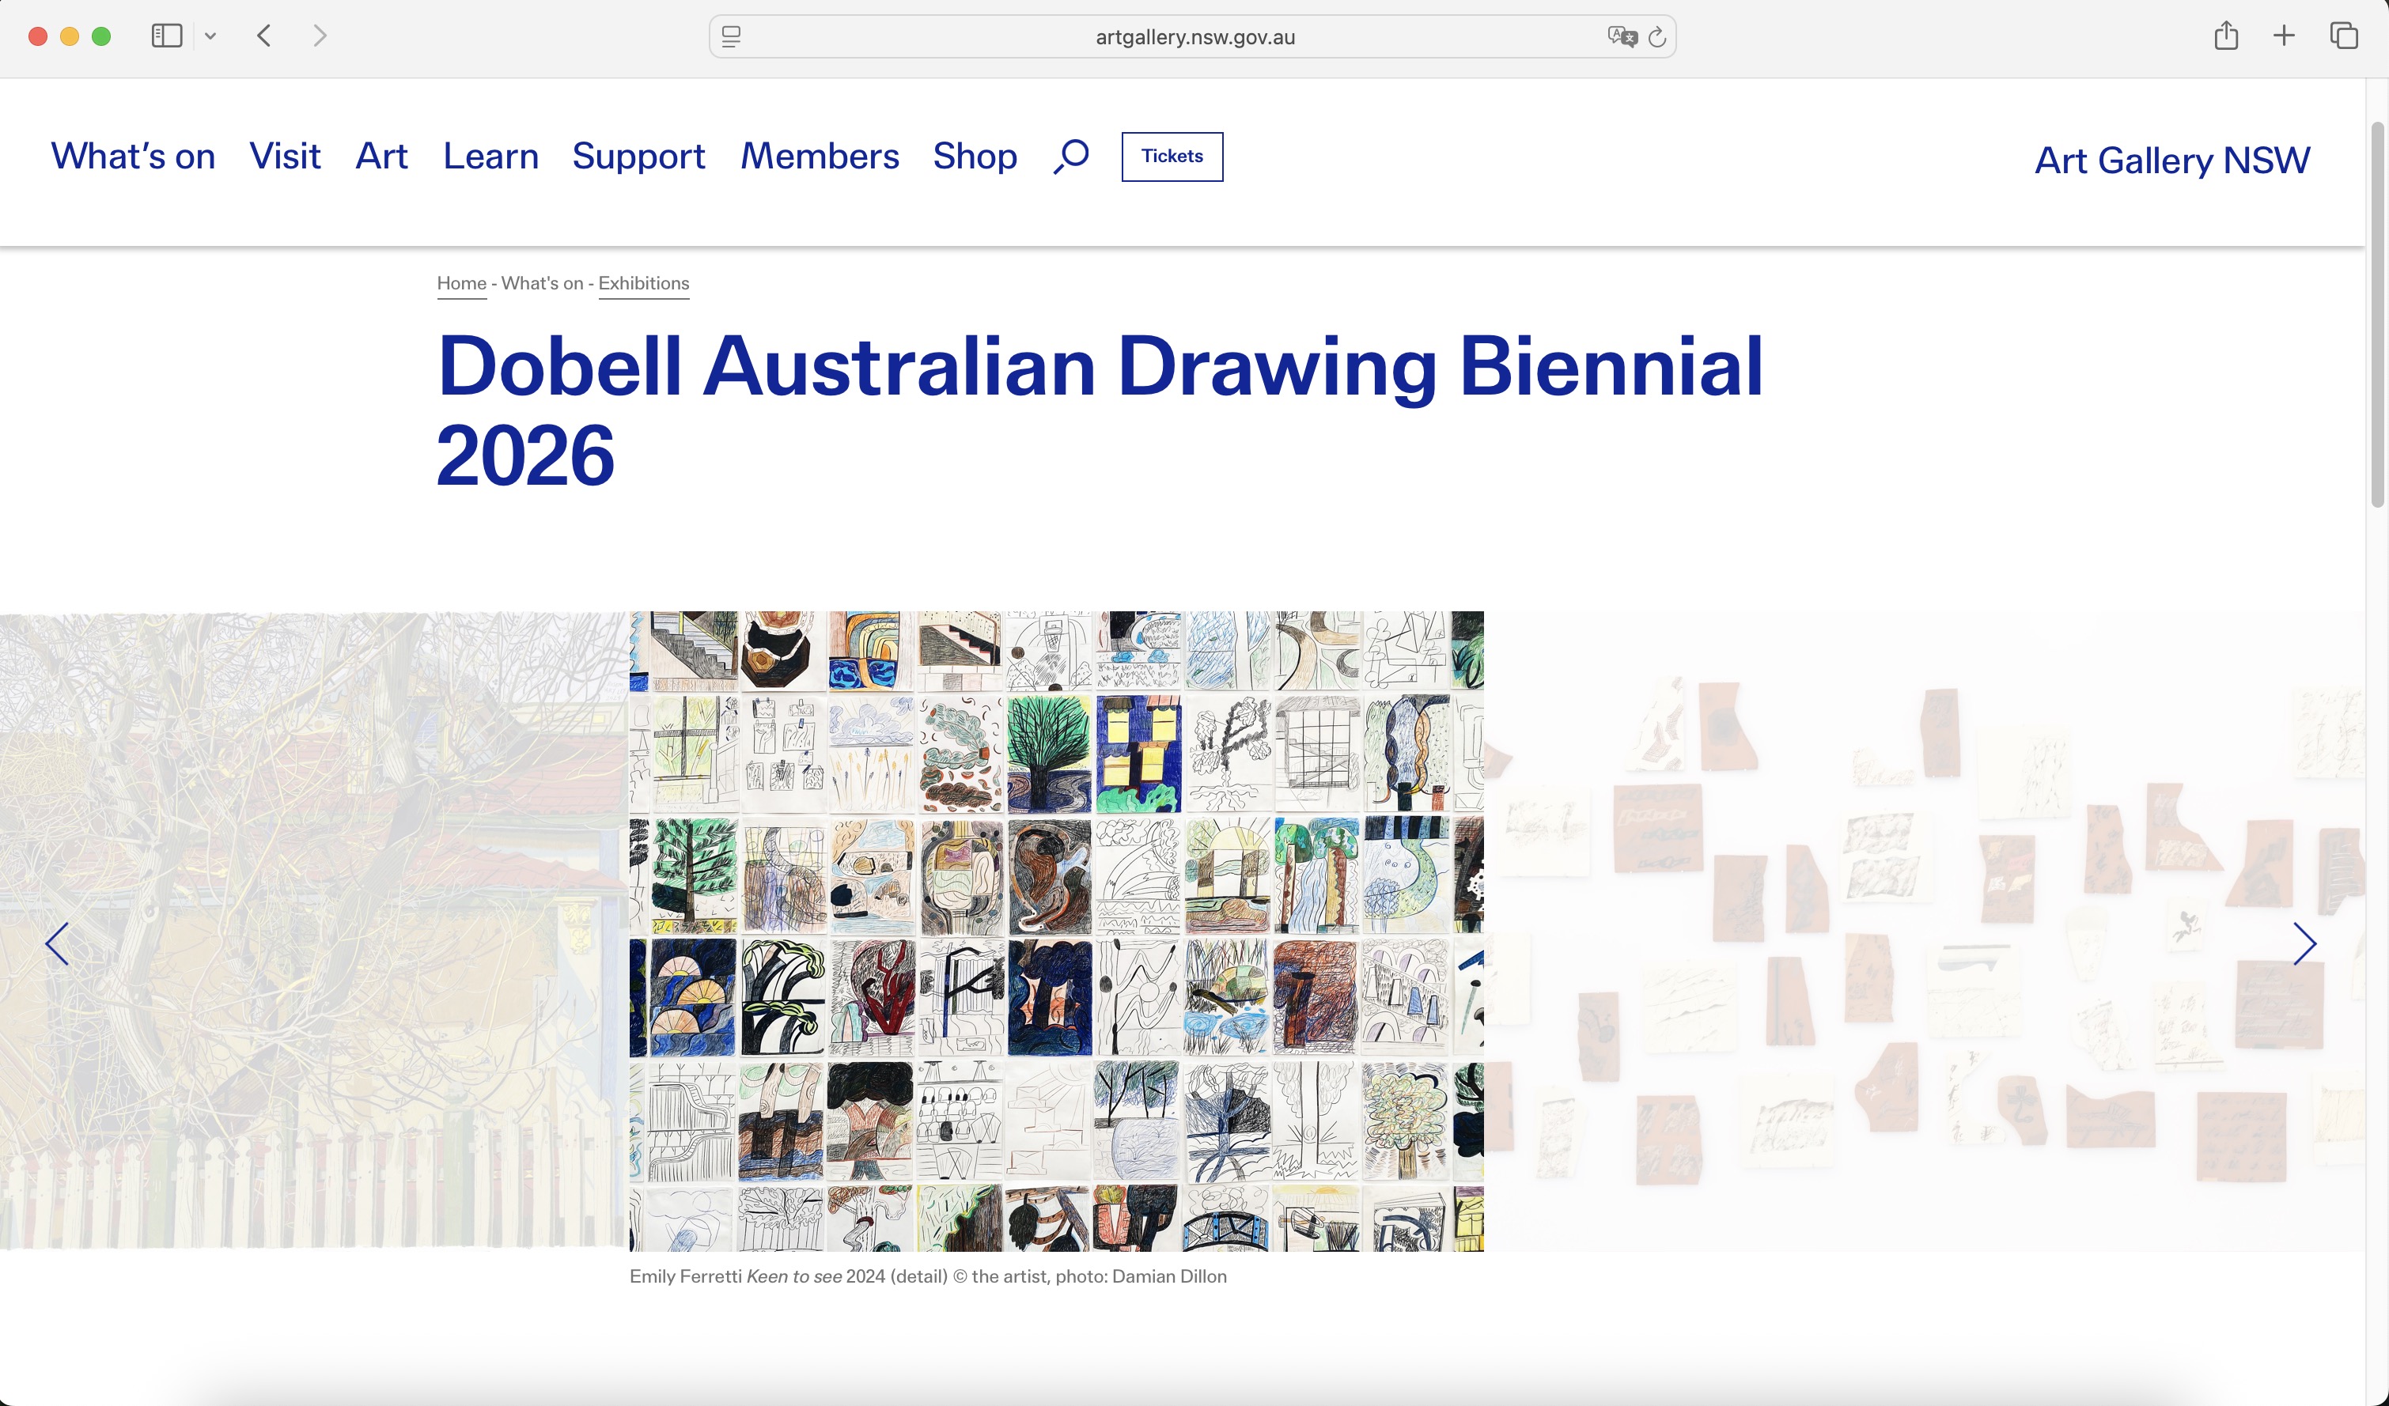Open a new tab with plus icon
The height and width of the screenshot is (1406, 2389).
pyautogui.click(x=2284, y=36)
